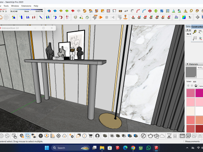Open the Tools menu
The height and width of the screenshot is (152, 203).
(x=6, y=6)
